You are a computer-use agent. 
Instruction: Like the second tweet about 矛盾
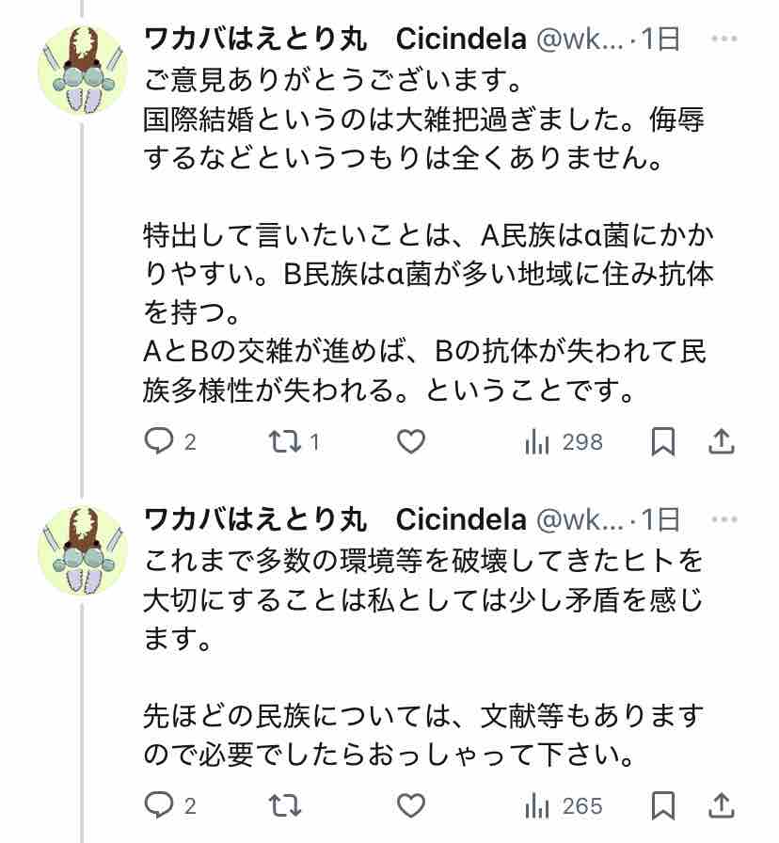410,805
